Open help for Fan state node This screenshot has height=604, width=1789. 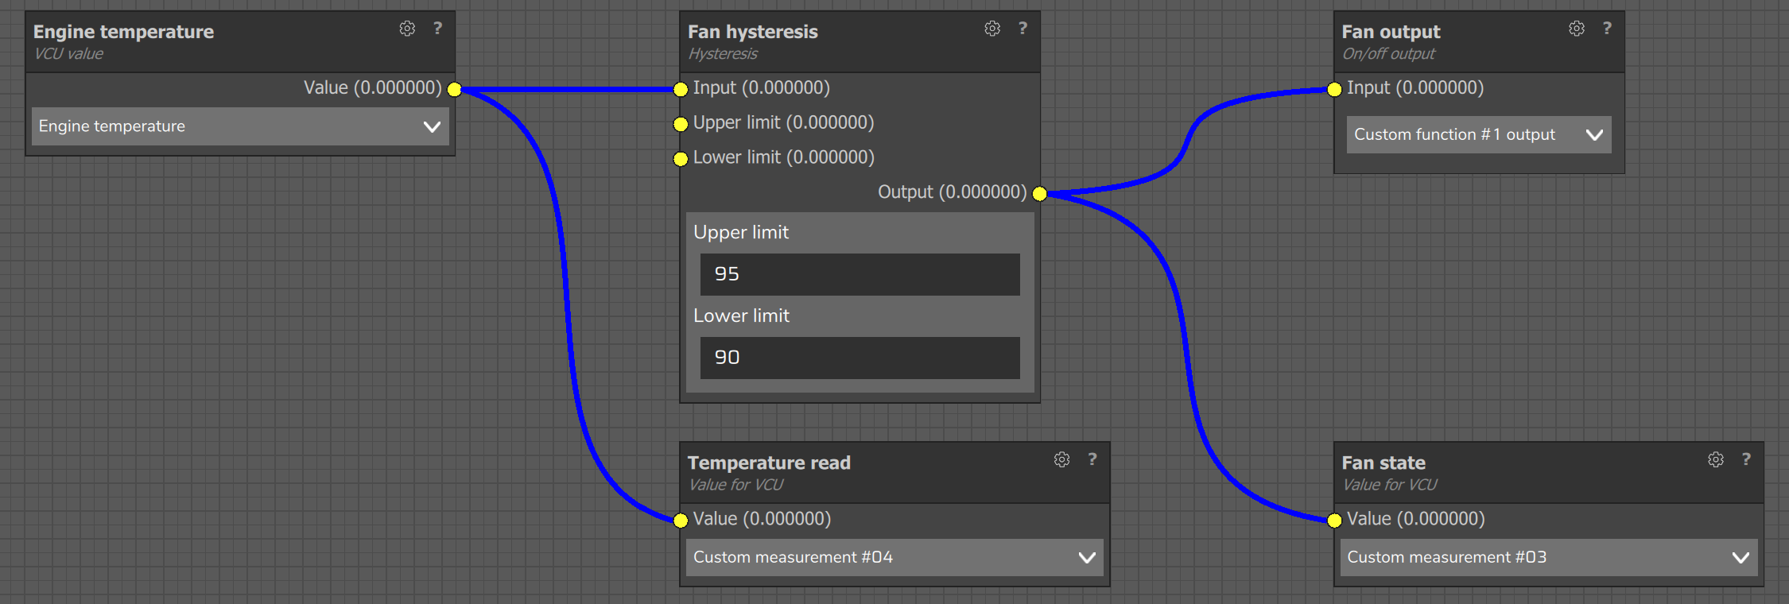coord(1746,459)
